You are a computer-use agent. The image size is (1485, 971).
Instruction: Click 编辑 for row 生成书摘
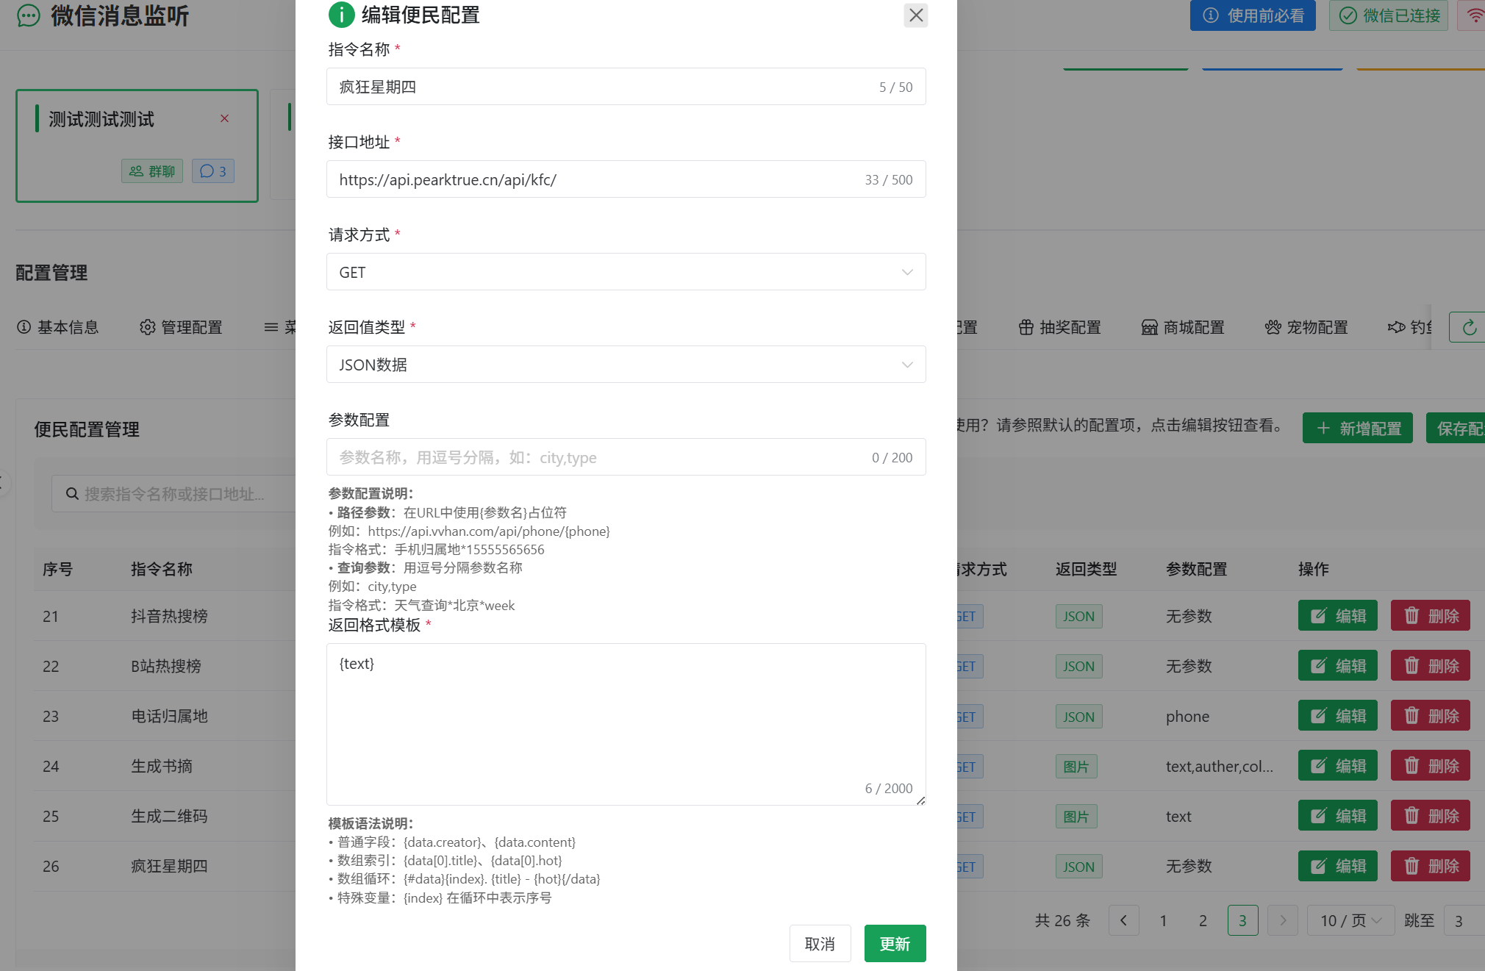(1338, 766)
